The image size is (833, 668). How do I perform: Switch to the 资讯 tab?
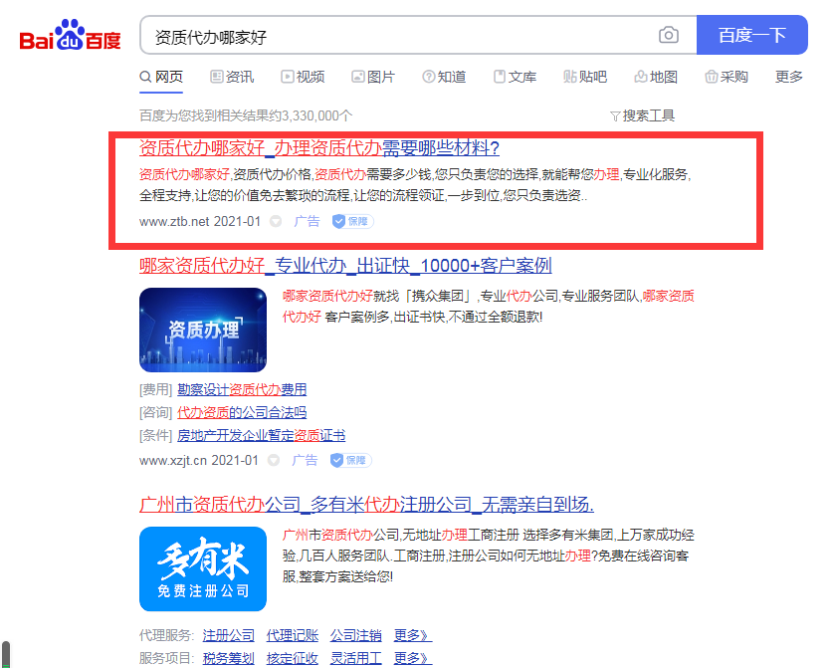pyautogui.click(x=232, y=77)
